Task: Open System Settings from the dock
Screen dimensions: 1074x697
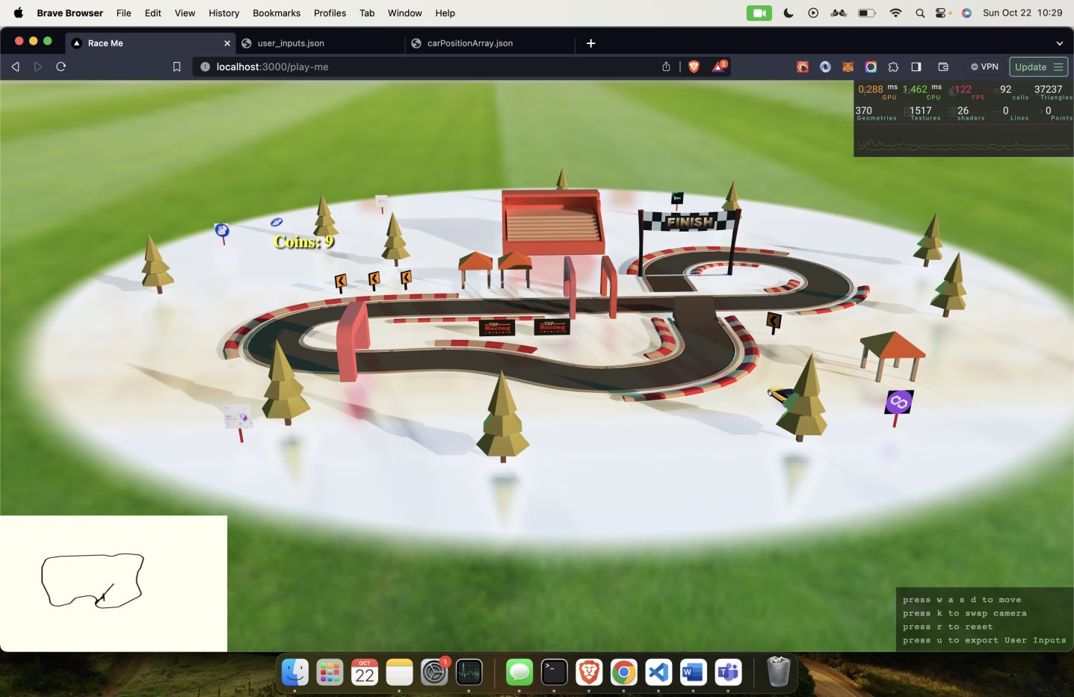Action: click(x=434, y=672)
